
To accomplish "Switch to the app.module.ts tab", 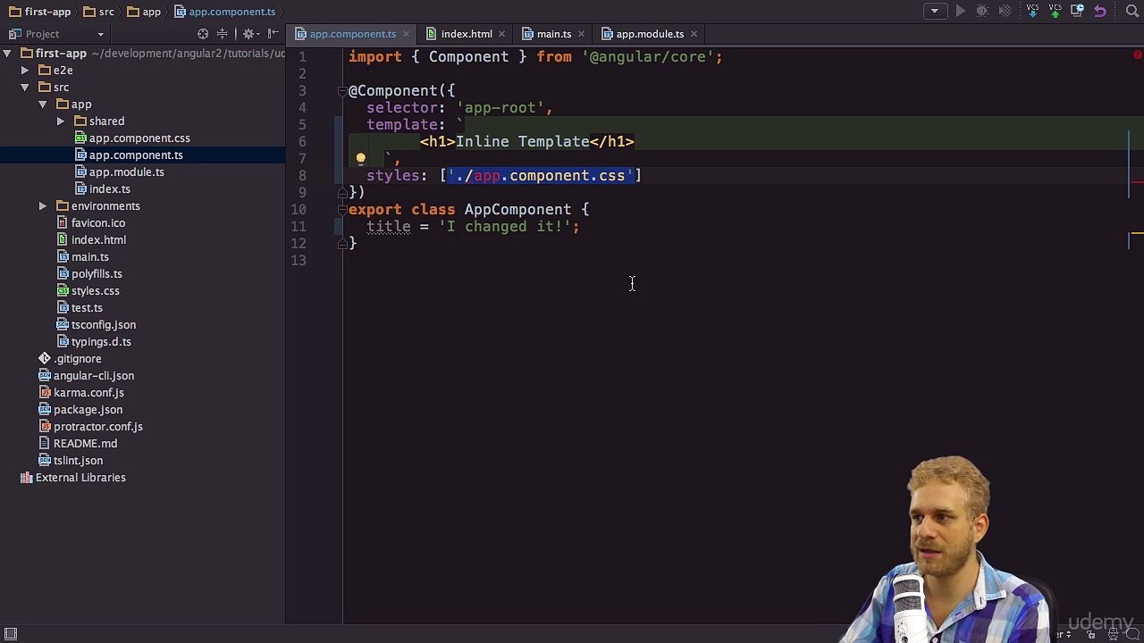I will point(649,34).
